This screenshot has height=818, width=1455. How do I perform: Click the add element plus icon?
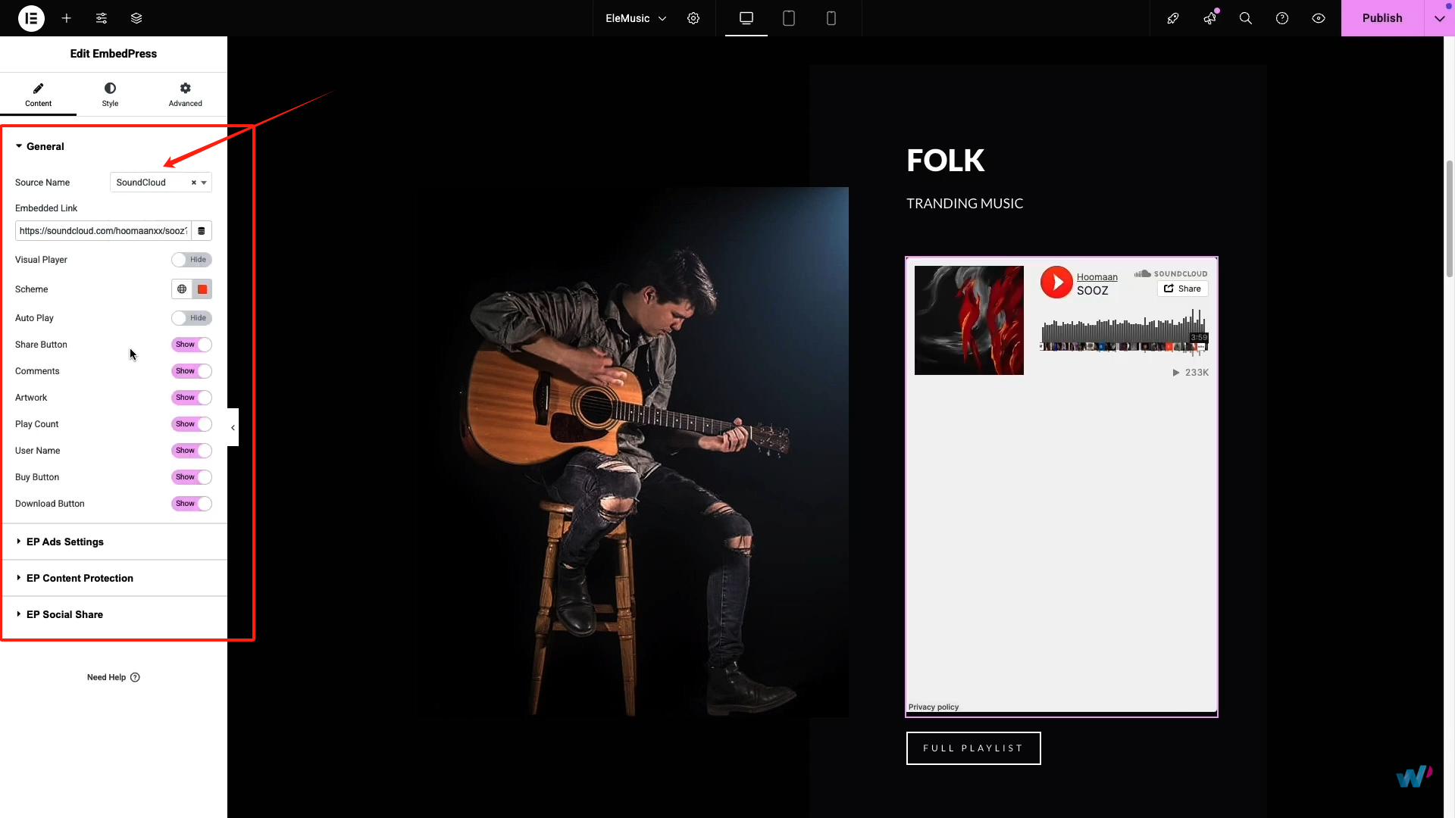tap(67, 18)
